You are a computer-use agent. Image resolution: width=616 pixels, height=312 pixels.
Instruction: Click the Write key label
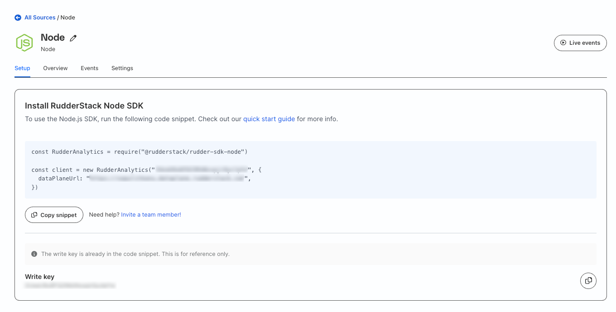point(40,277)
